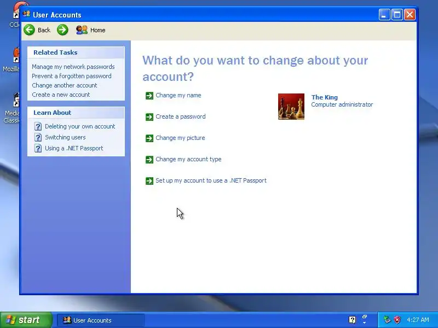
Task: Click The King account name
Action: tap(325, 97)
